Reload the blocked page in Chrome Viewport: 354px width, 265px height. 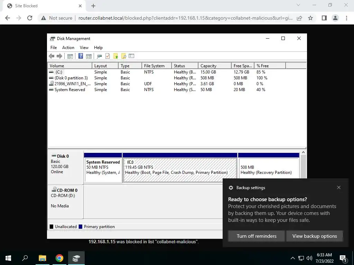(30, 18)
